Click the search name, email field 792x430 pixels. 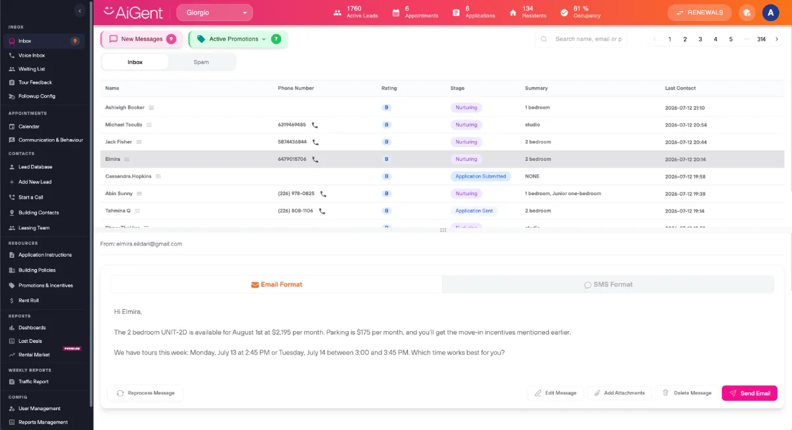581,39
